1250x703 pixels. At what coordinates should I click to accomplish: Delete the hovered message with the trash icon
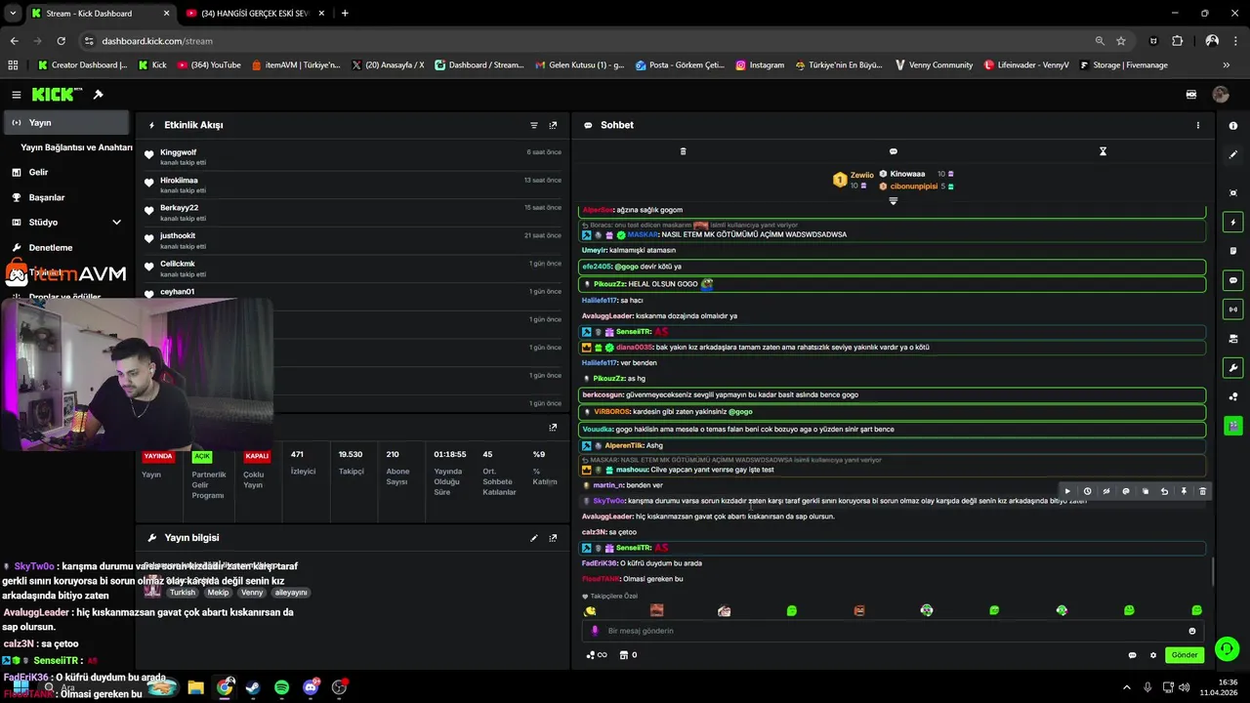[x=1202, y=491]
